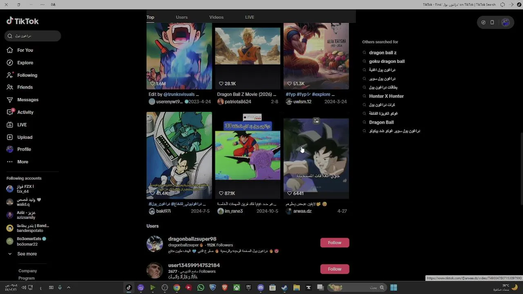Open the For You home icon
The height and width of the screenshot is (294, 523).
pos(10,50)
